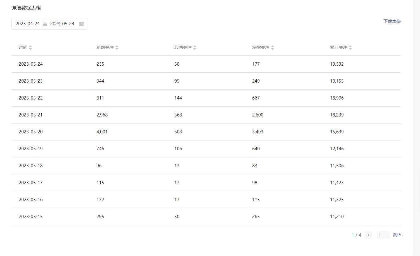Select the 2023-05-20 row date cell
Viewport: 420px width, 256px height.
31,132
